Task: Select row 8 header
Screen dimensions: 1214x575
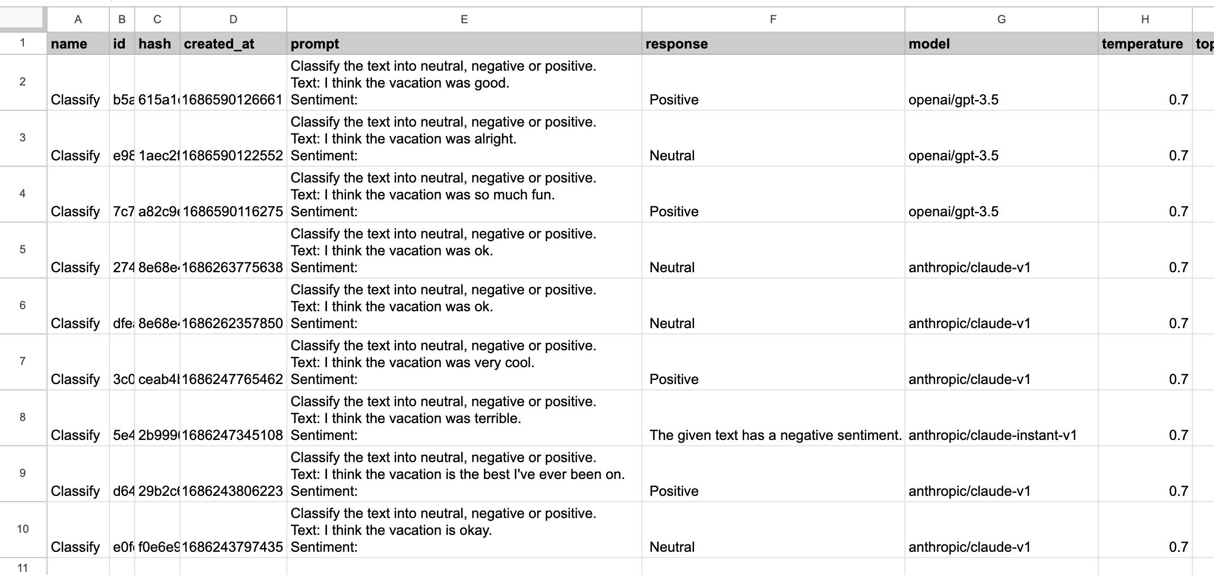Action: click(x=23, y=418)
